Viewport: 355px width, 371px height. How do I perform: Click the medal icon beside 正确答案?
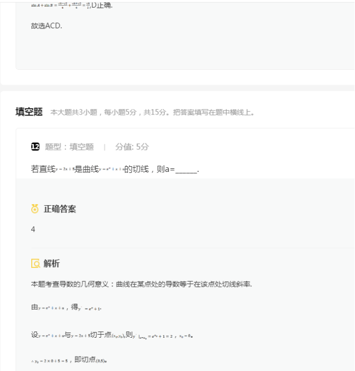point(35,209)
